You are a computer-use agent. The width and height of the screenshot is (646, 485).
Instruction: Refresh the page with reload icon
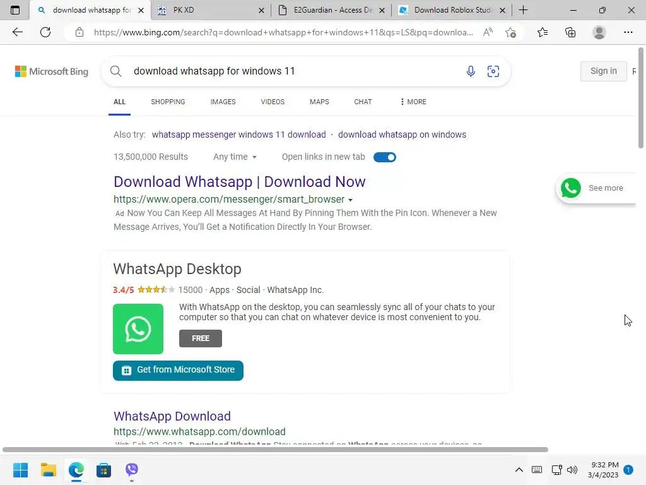(45, 32)
